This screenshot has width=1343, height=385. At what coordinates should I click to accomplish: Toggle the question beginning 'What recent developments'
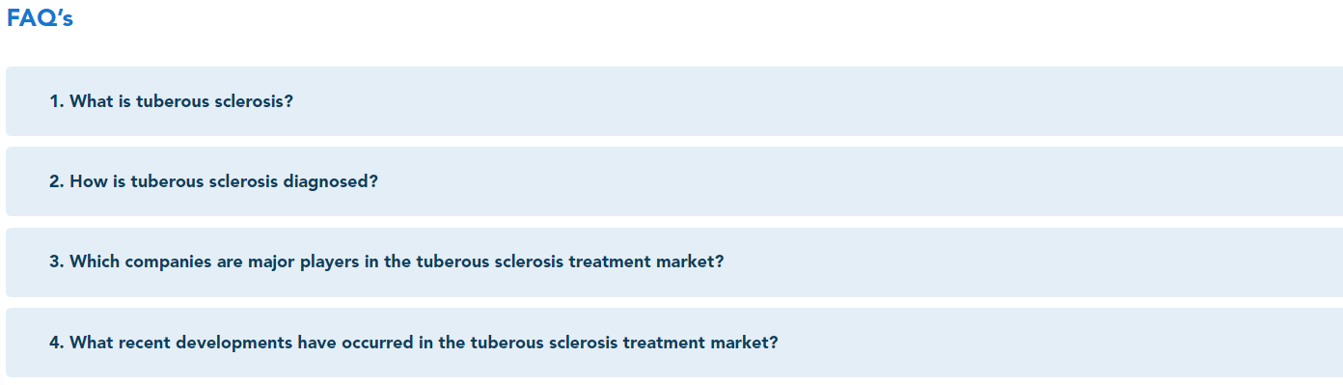pos(674,343)
